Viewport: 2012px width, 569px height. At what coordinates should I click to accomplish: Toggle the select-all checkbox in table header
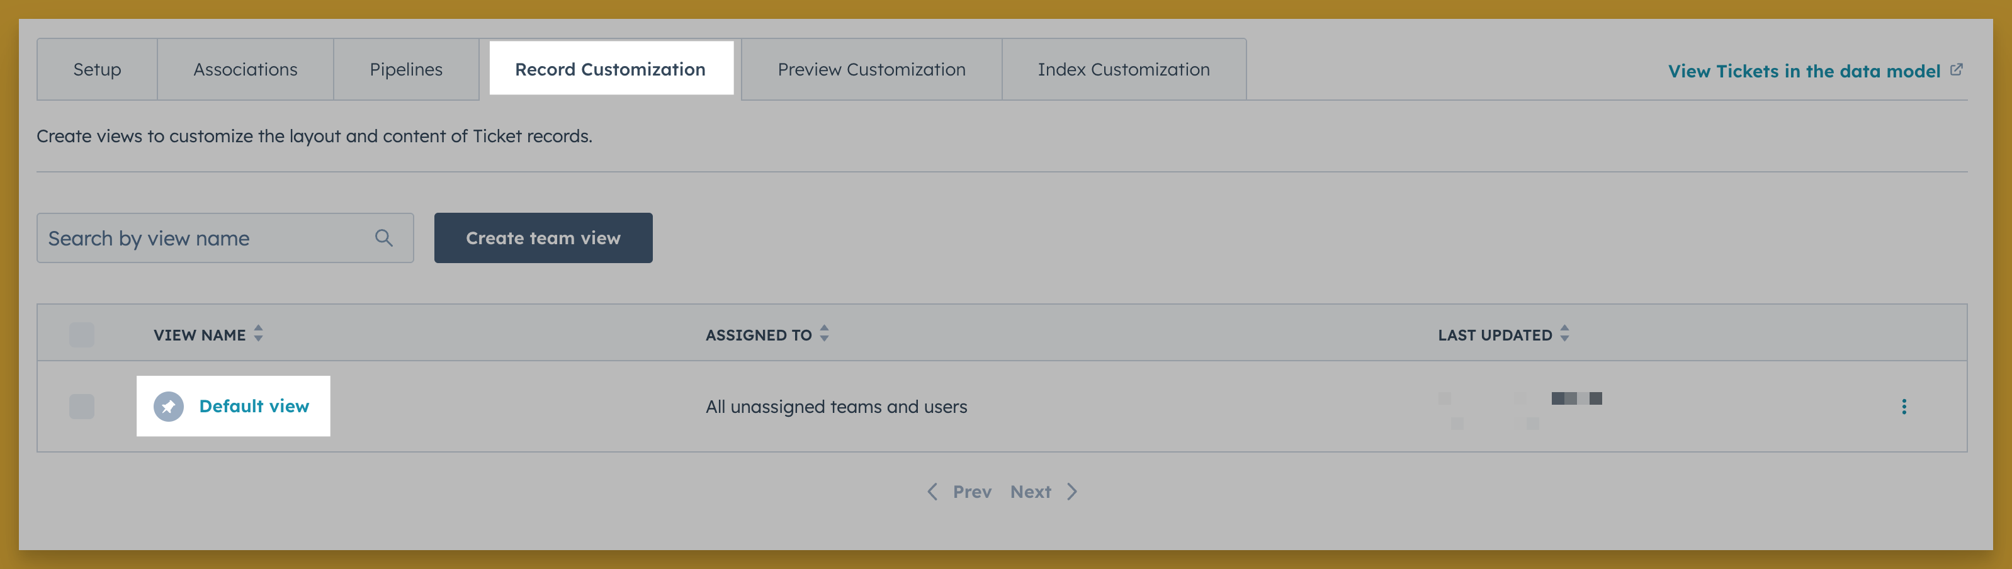coord(82,335)
